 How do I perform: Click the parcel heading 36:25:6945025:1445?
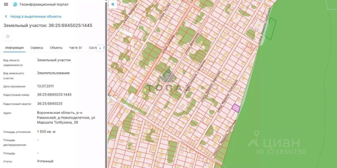point(48,26)
